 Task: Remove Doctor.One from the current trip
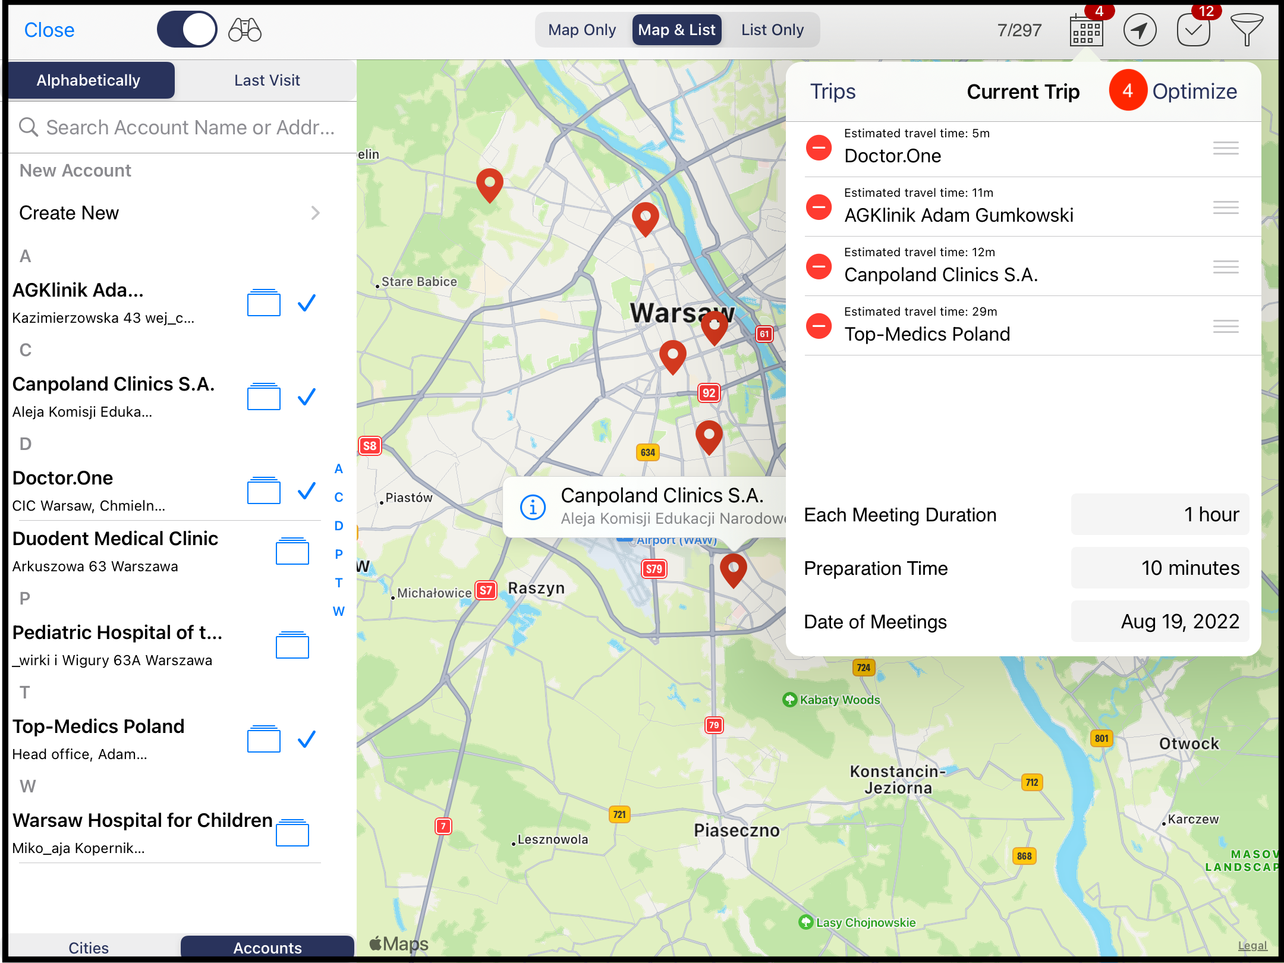(819, 148)
